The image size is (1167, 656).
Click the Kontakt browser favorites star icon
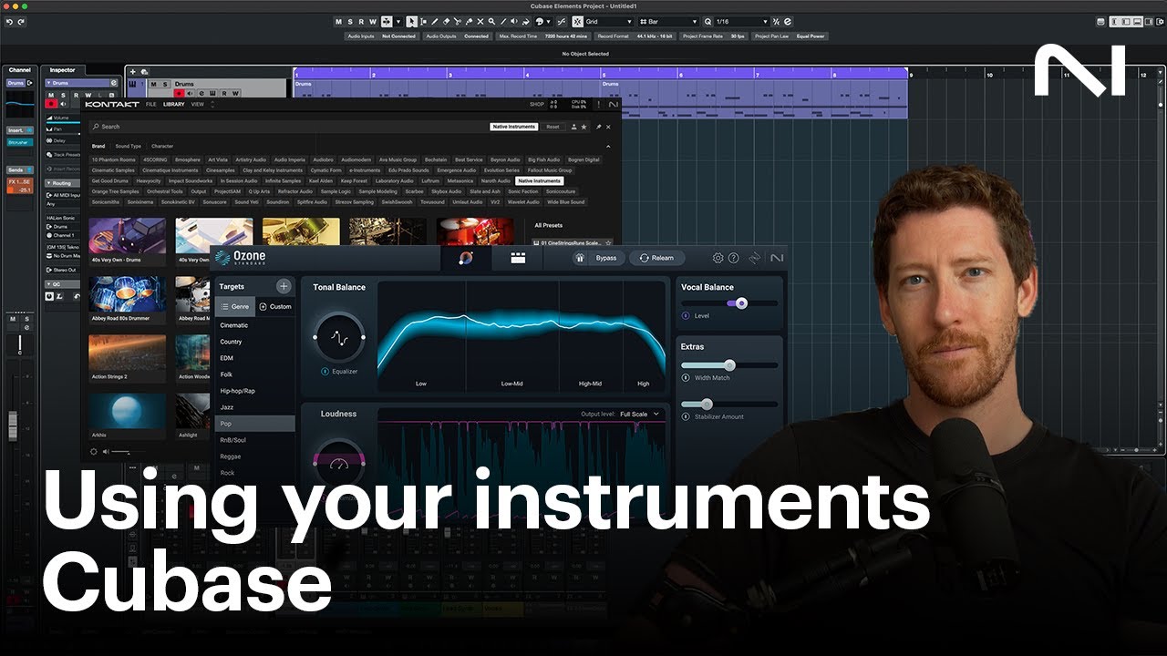point(583,127)
